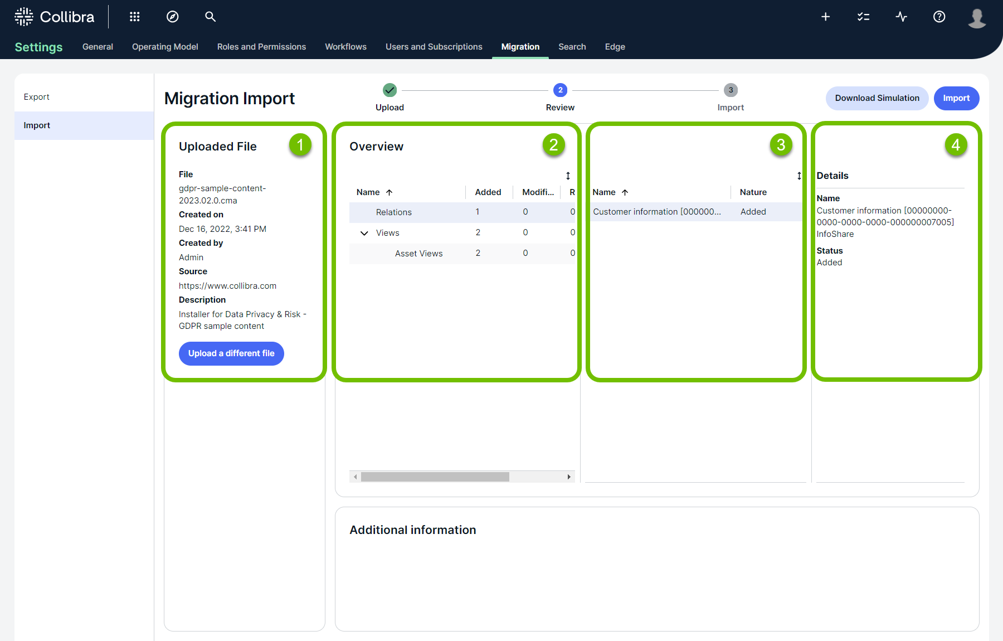The height and width of the screenshot is (641, 1003).
Task: Click the Download Simulation button
Action: coord(877,98)
